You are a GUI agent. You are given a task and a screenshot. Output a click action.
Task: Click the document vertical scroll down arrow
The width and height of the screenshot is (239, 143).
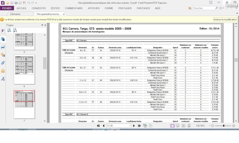236,121
